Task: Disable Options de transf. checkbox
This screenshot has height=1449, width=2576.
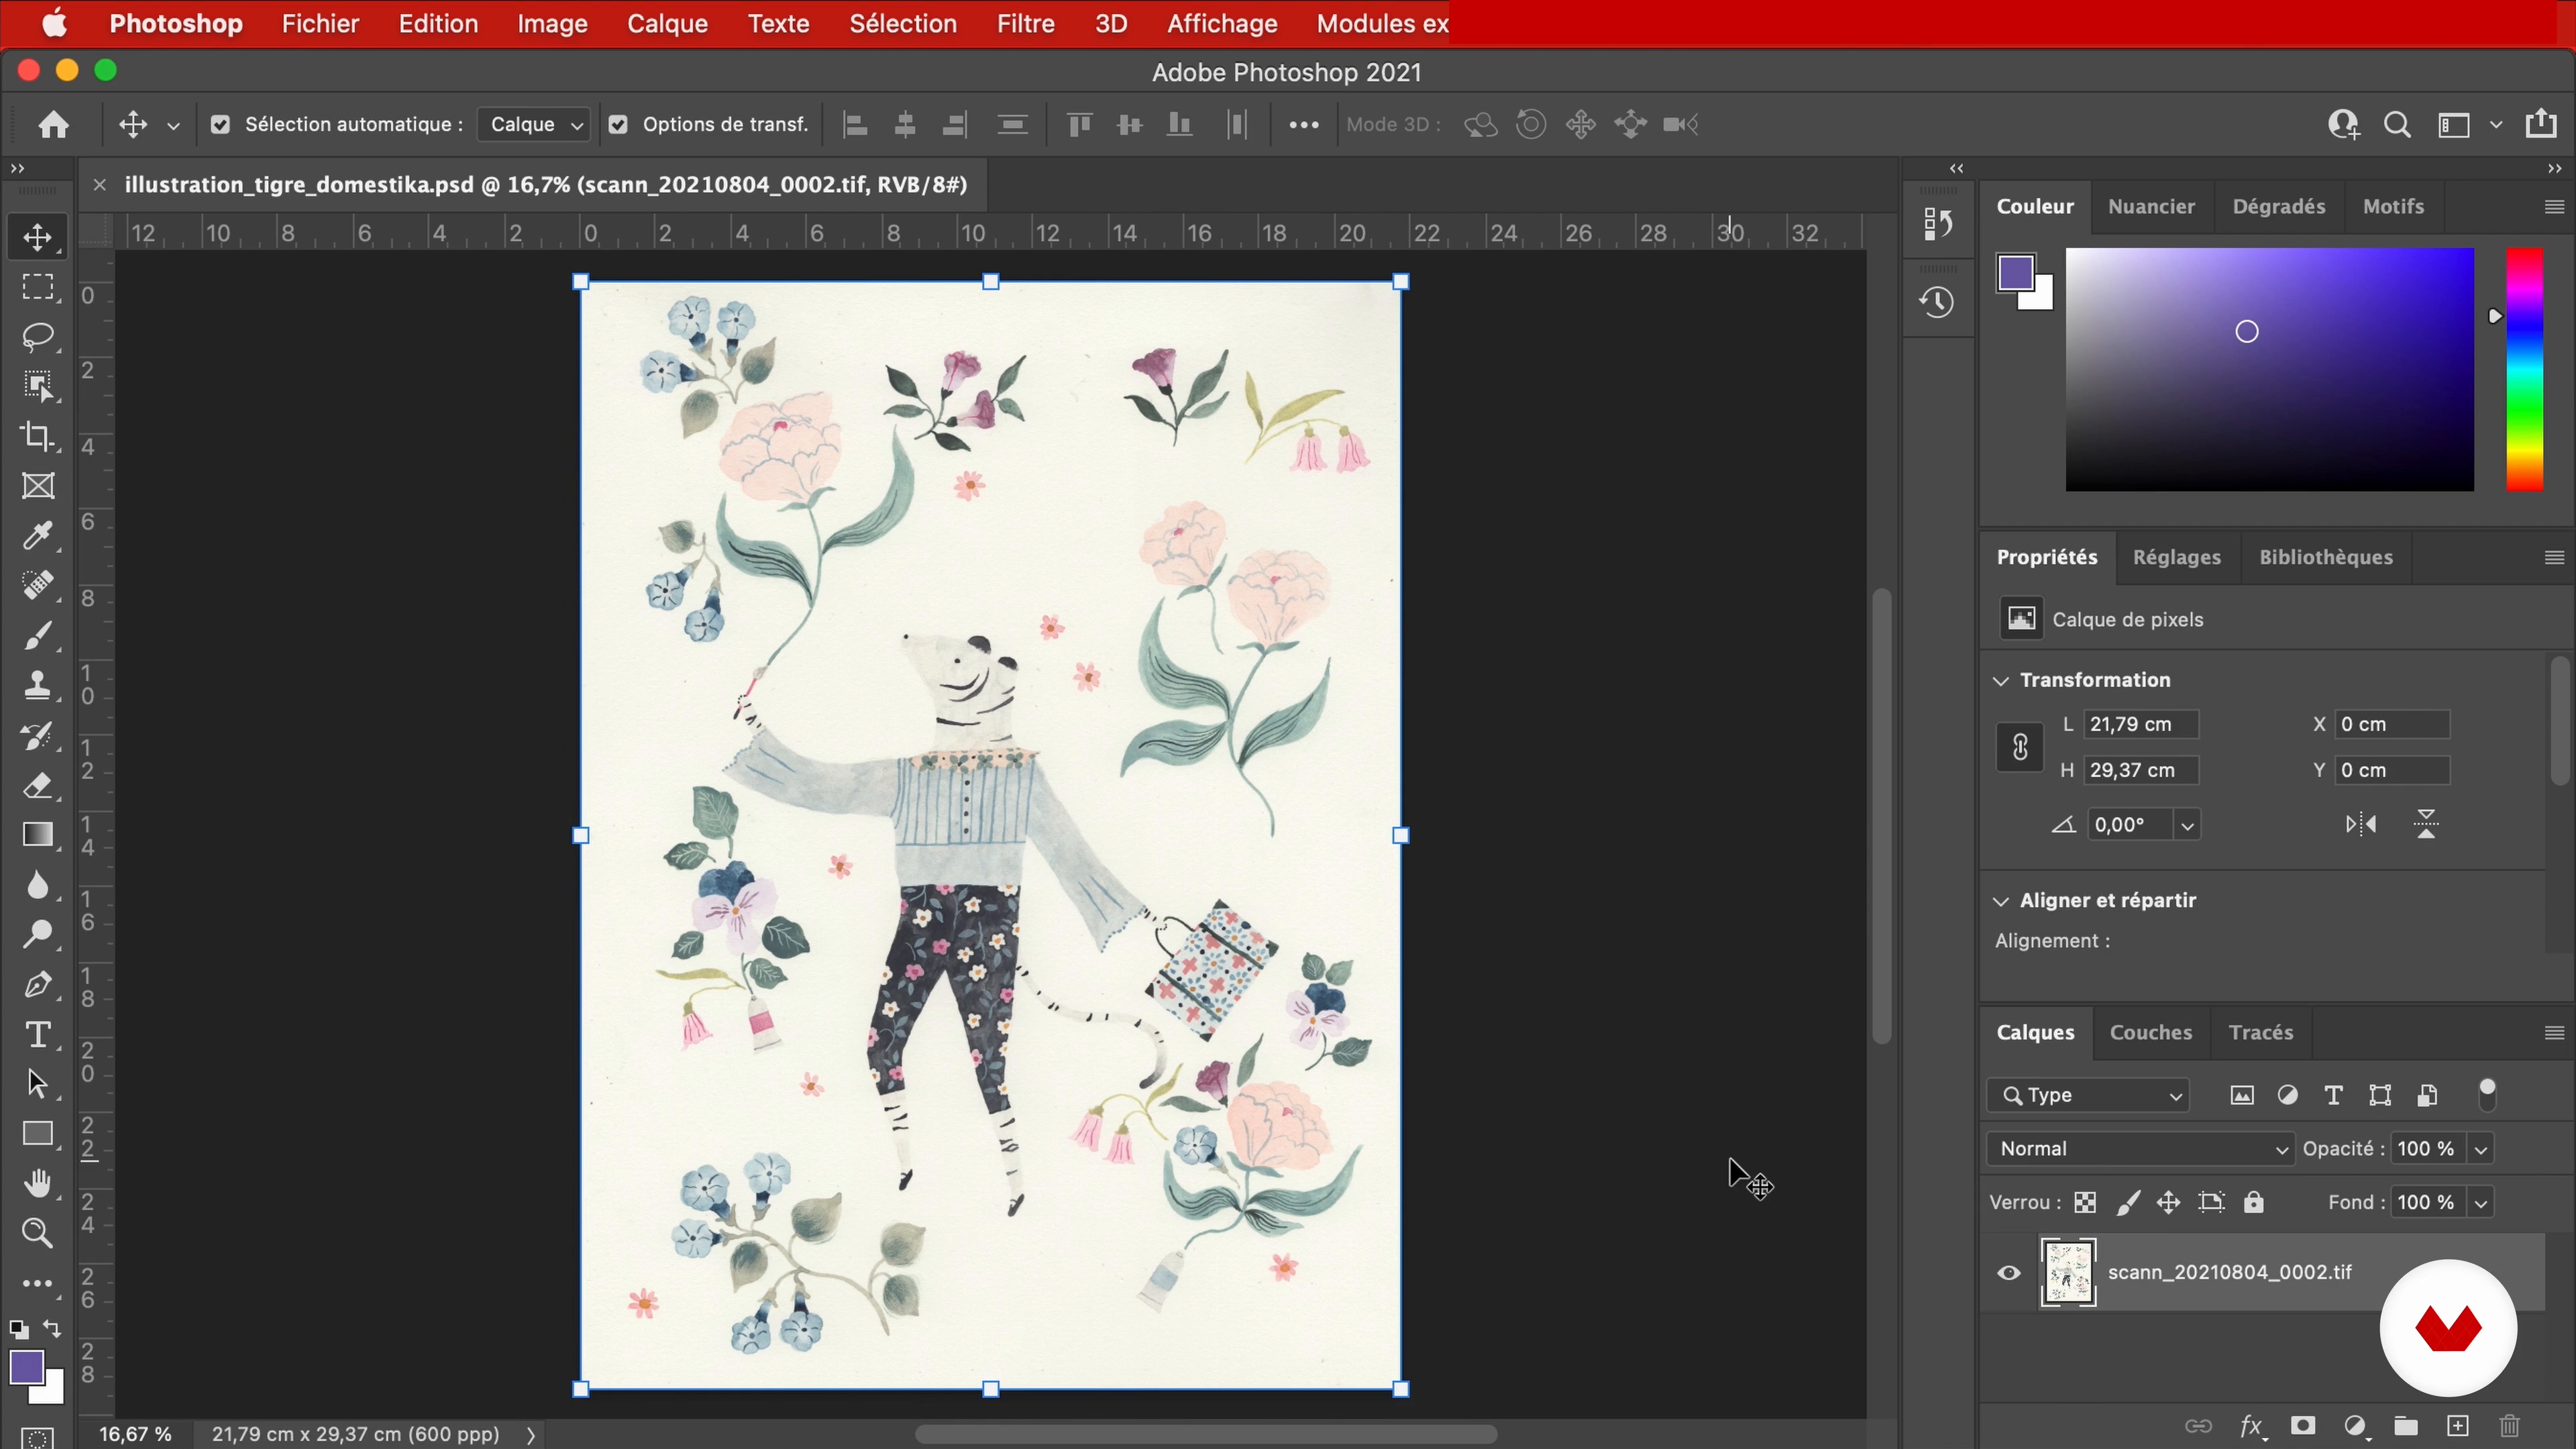Action: point(618,125)
